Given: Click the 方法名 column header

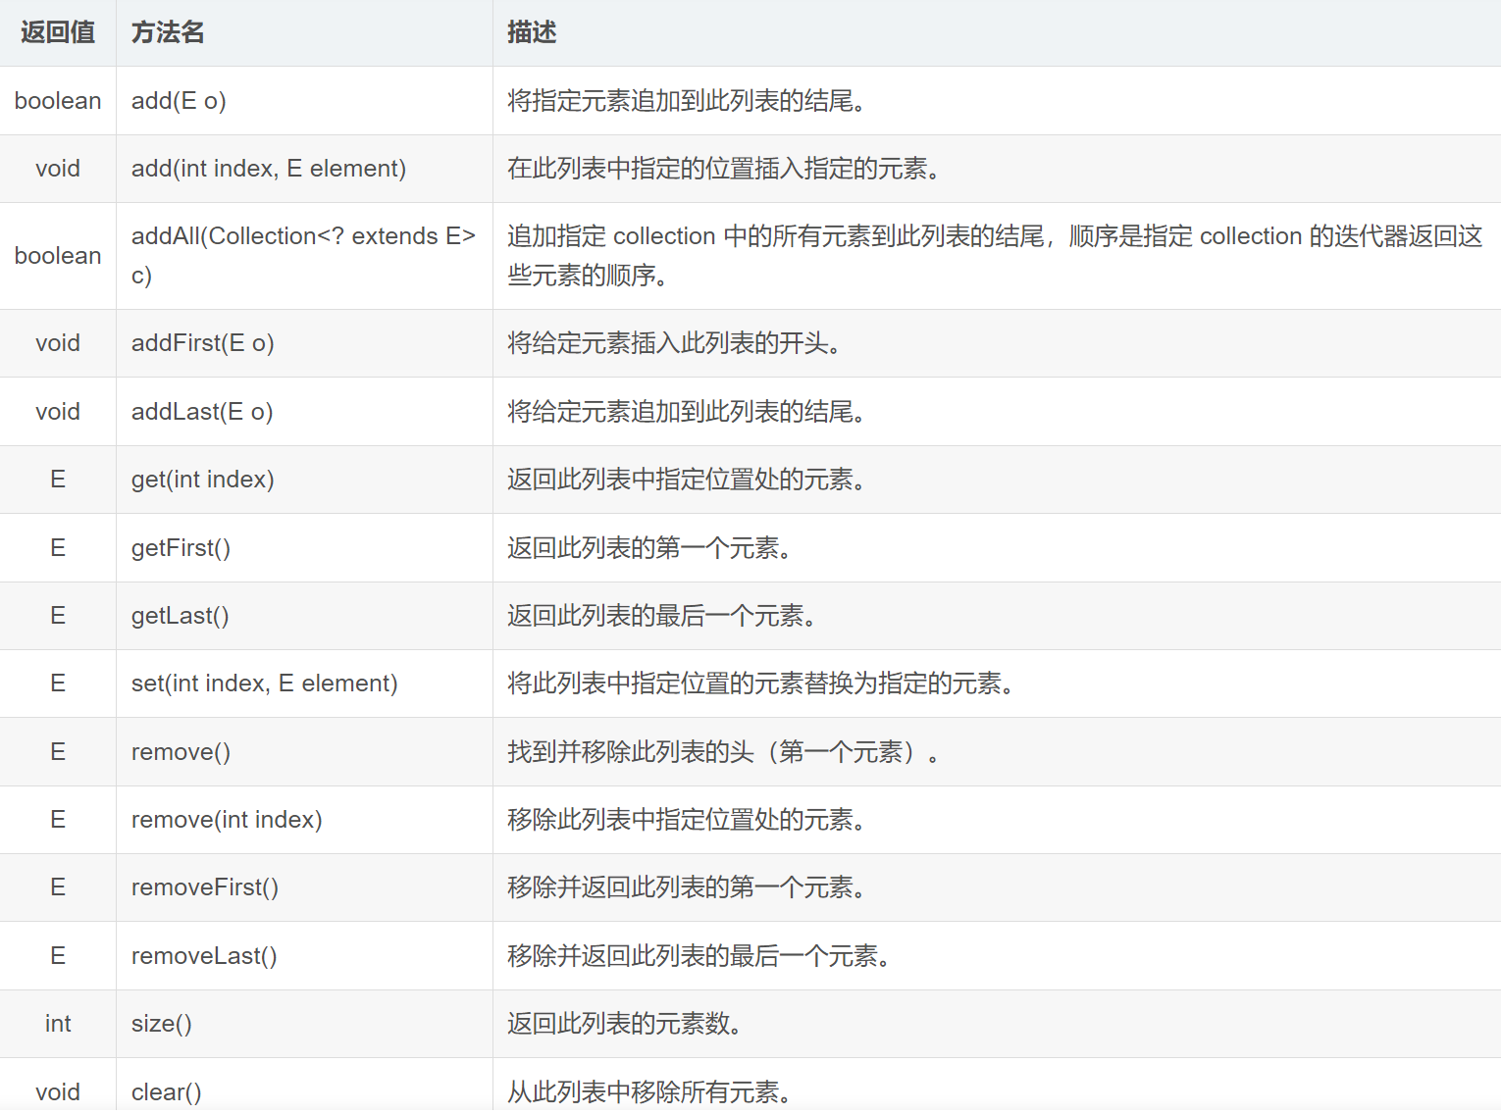Looking at the screenshot, I should point(167,31).
